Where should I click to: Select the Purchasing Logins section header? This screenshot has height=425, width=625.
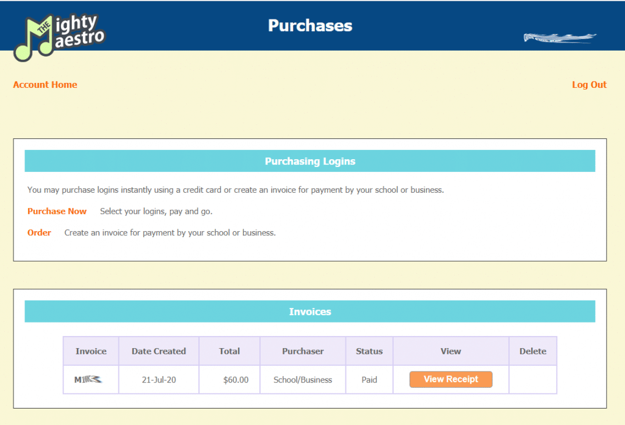click(x=309, y=162)
